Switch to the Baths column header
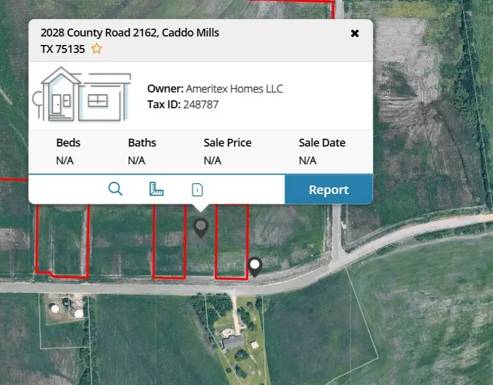493x385 pixels. [141, 142]
